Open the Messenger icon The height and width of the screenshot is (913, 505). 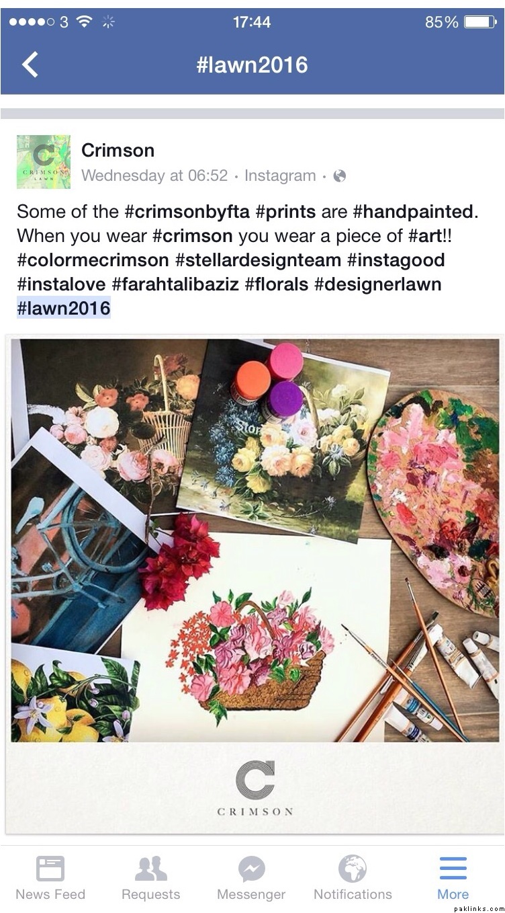point(251,869)
